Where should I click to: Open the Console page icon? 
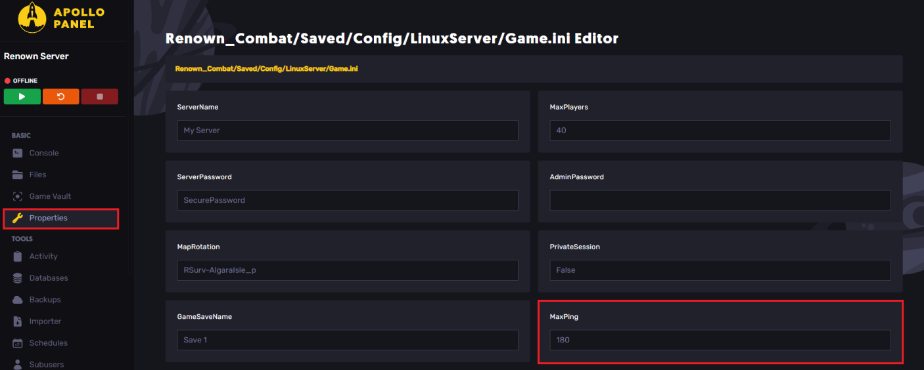pyautogui.click(x=18, y=153)
